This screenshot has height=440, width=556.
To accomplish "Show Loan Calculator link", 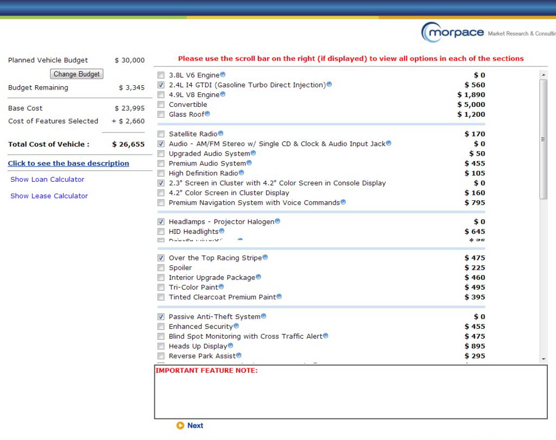I will pyautogui.click(x=47, y=179).
